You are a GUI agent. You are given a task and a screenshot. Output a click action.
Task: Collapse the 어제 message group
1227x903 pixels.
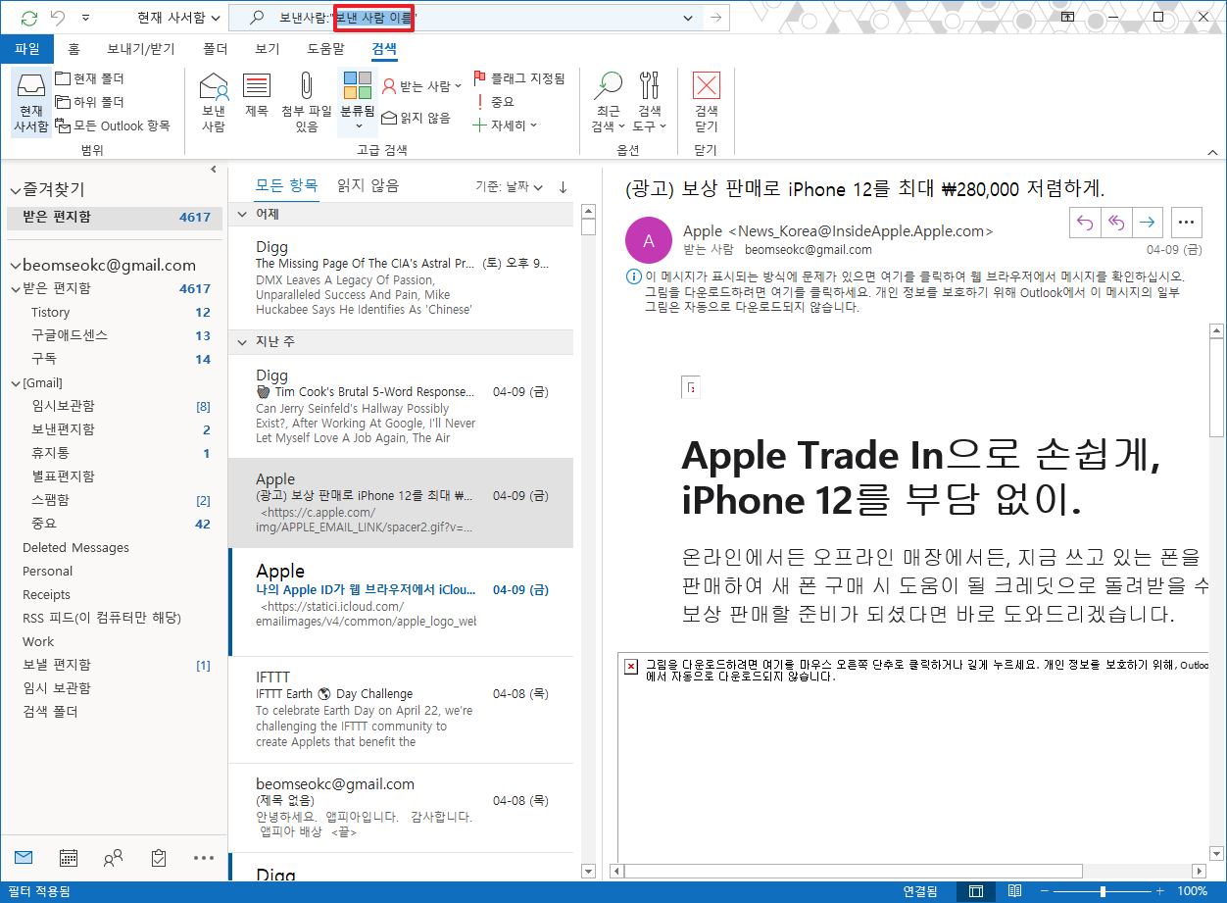(242, 214)
